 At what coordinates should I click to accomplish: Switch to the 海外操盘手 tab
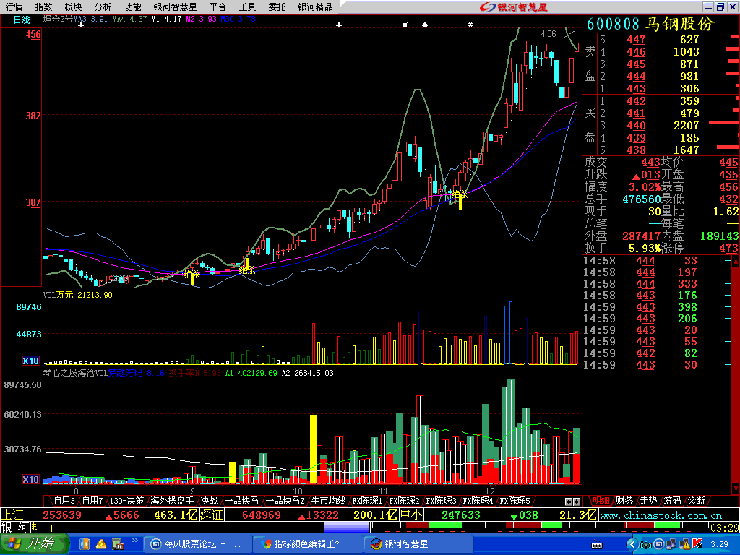172,501
